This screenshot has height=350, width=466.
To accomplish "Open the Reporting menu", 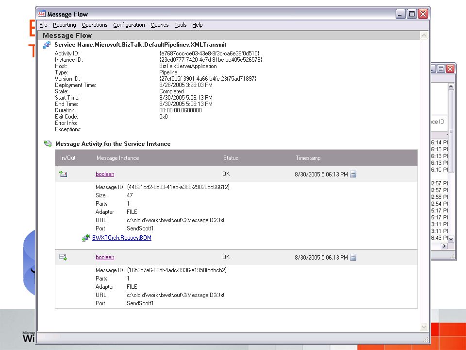I will click(65, 25).
